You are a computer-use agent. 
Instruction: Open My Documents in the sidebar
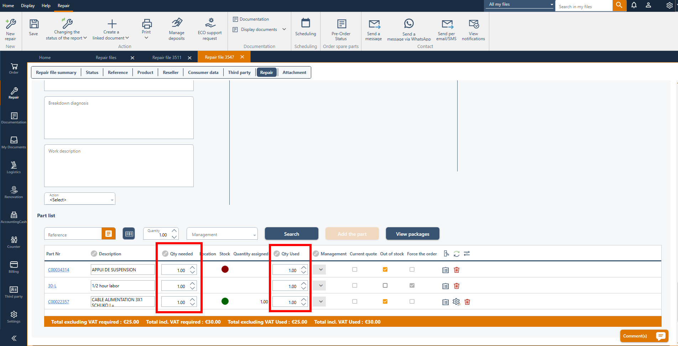[14, 143]
